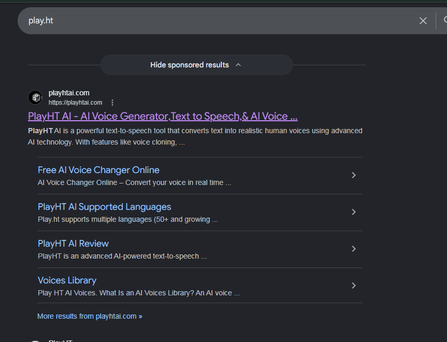Collapse sponsored results with Hide sponsored results button
447x342 pixels.
[x=196, y=65]
